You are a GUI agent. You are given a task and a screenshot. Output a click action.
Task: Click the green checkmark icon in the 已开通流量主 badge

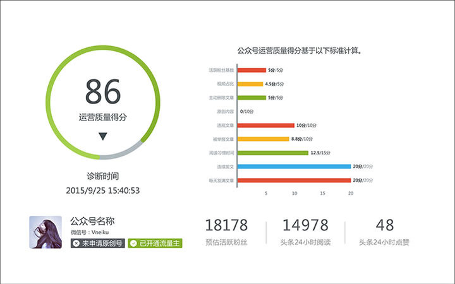(x=133, y=243)
